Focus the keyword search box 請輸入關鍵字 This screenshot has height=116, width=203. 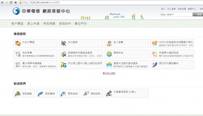click(176, 14)
